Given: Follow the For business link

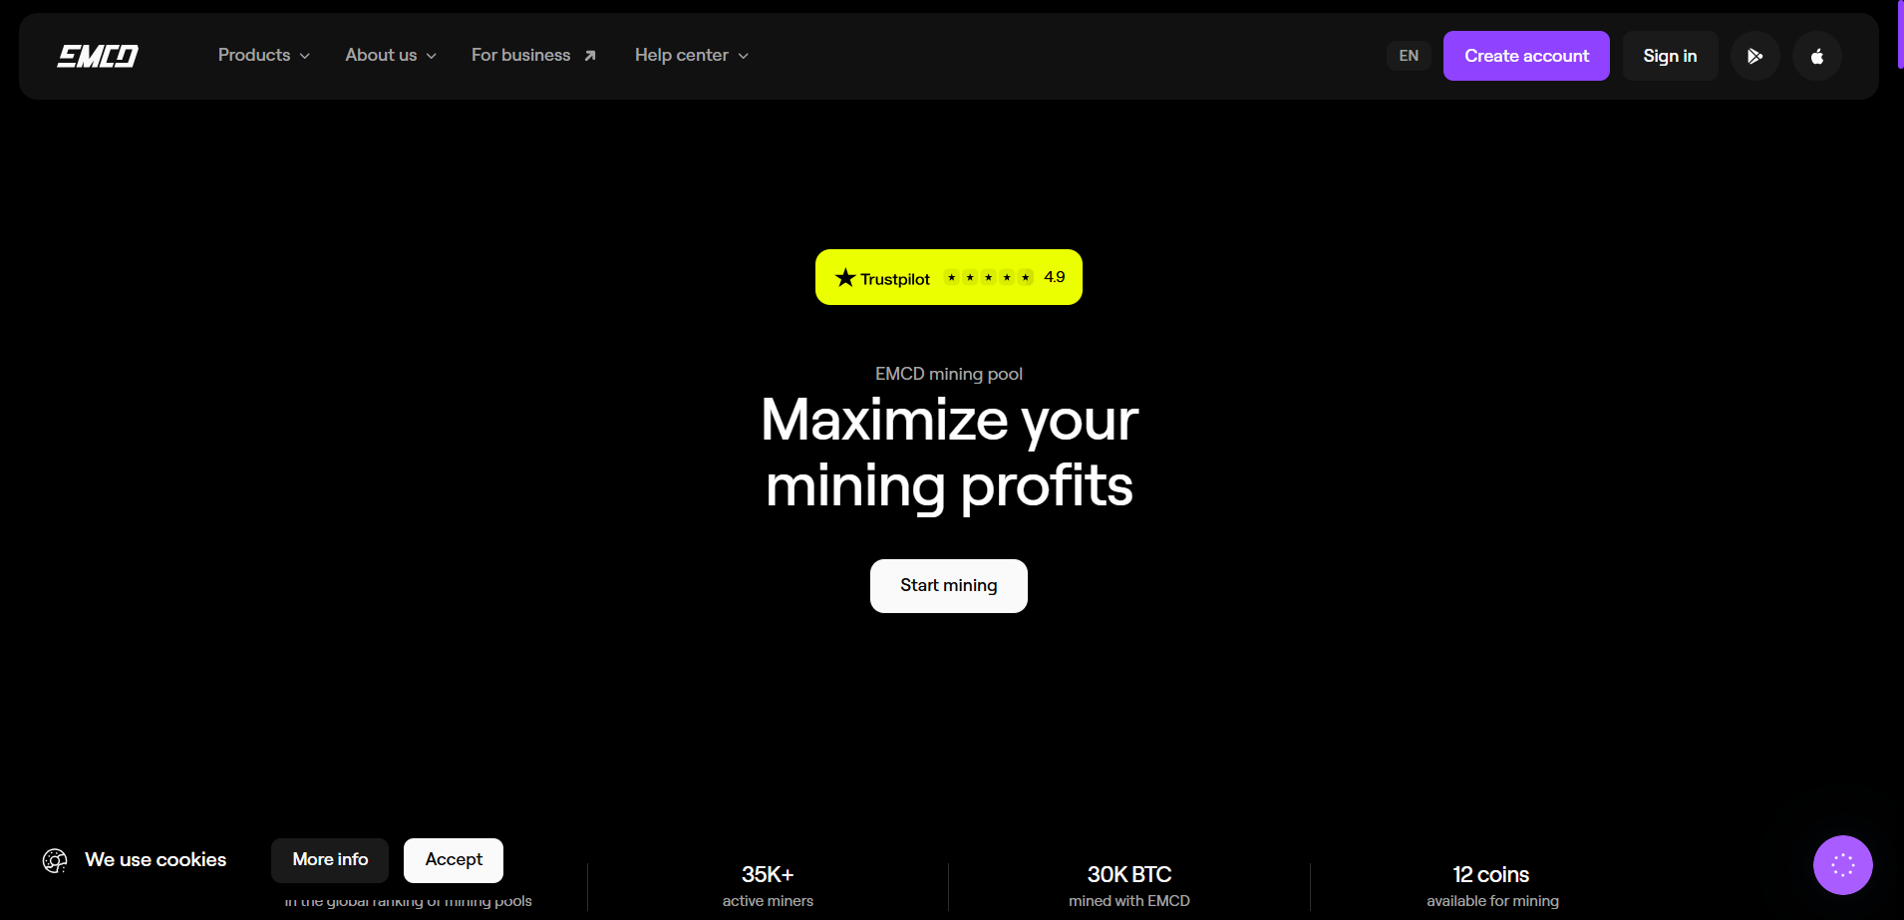Looking at the screenshot, I should [533, 56].
